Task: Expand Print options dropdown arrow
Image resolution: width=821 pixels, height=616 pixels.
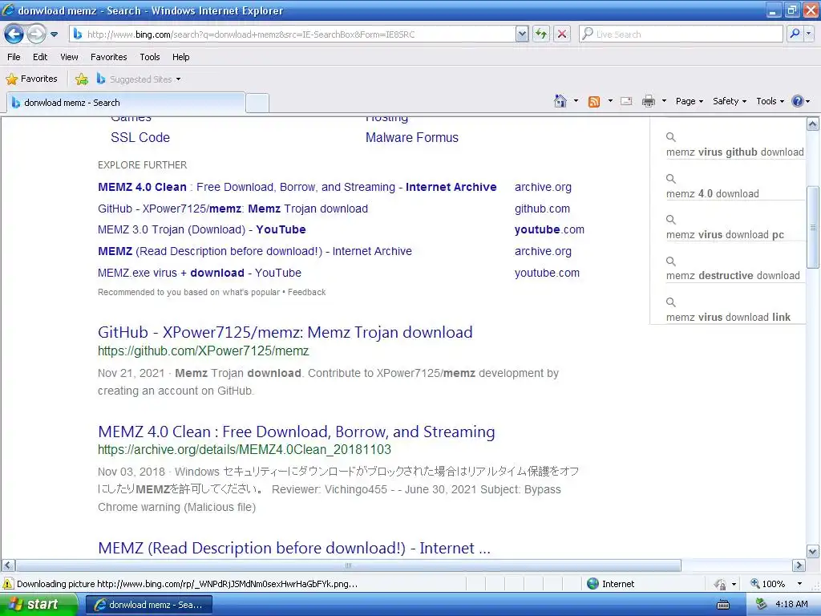Action: coord(664,101)
